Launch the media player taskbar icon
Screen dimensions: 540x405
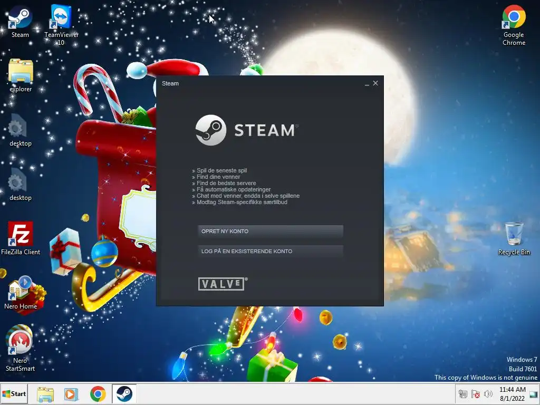[x=71, y=394]
